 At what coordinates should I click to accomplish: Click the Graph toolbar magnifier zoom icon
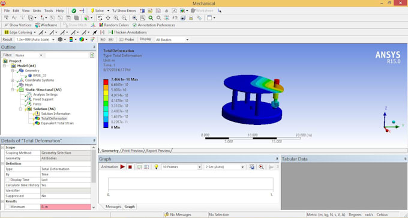(x=261, y=167)
